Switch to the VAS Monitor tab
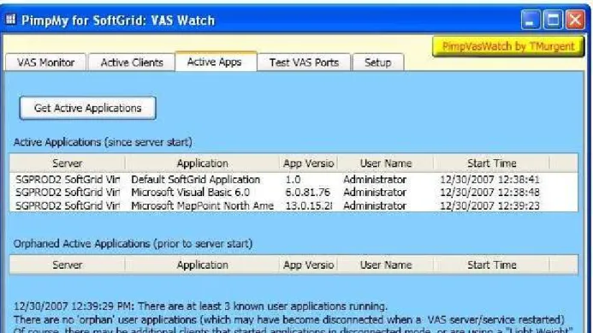This screenshot has width=593, height=333. [45, 62]
